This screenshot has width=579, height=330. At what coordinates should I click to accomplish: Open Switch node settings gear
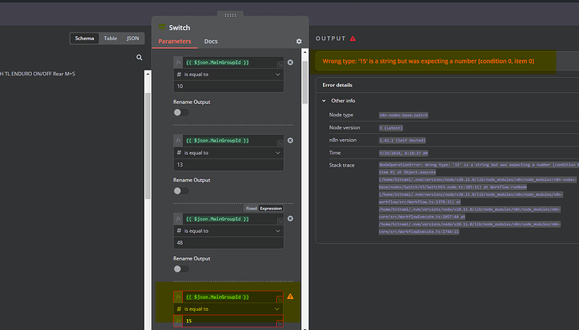coord(299,41)
